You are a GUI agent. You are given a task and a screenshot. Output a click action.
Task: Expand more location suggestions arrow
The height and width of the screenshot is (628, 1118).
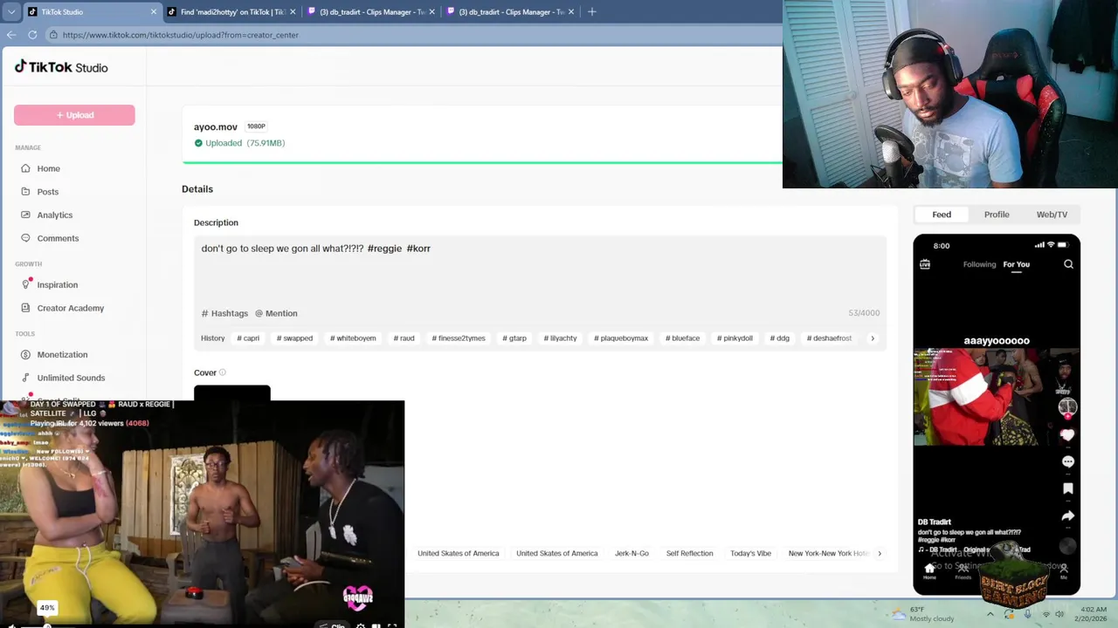pos(880,553)
